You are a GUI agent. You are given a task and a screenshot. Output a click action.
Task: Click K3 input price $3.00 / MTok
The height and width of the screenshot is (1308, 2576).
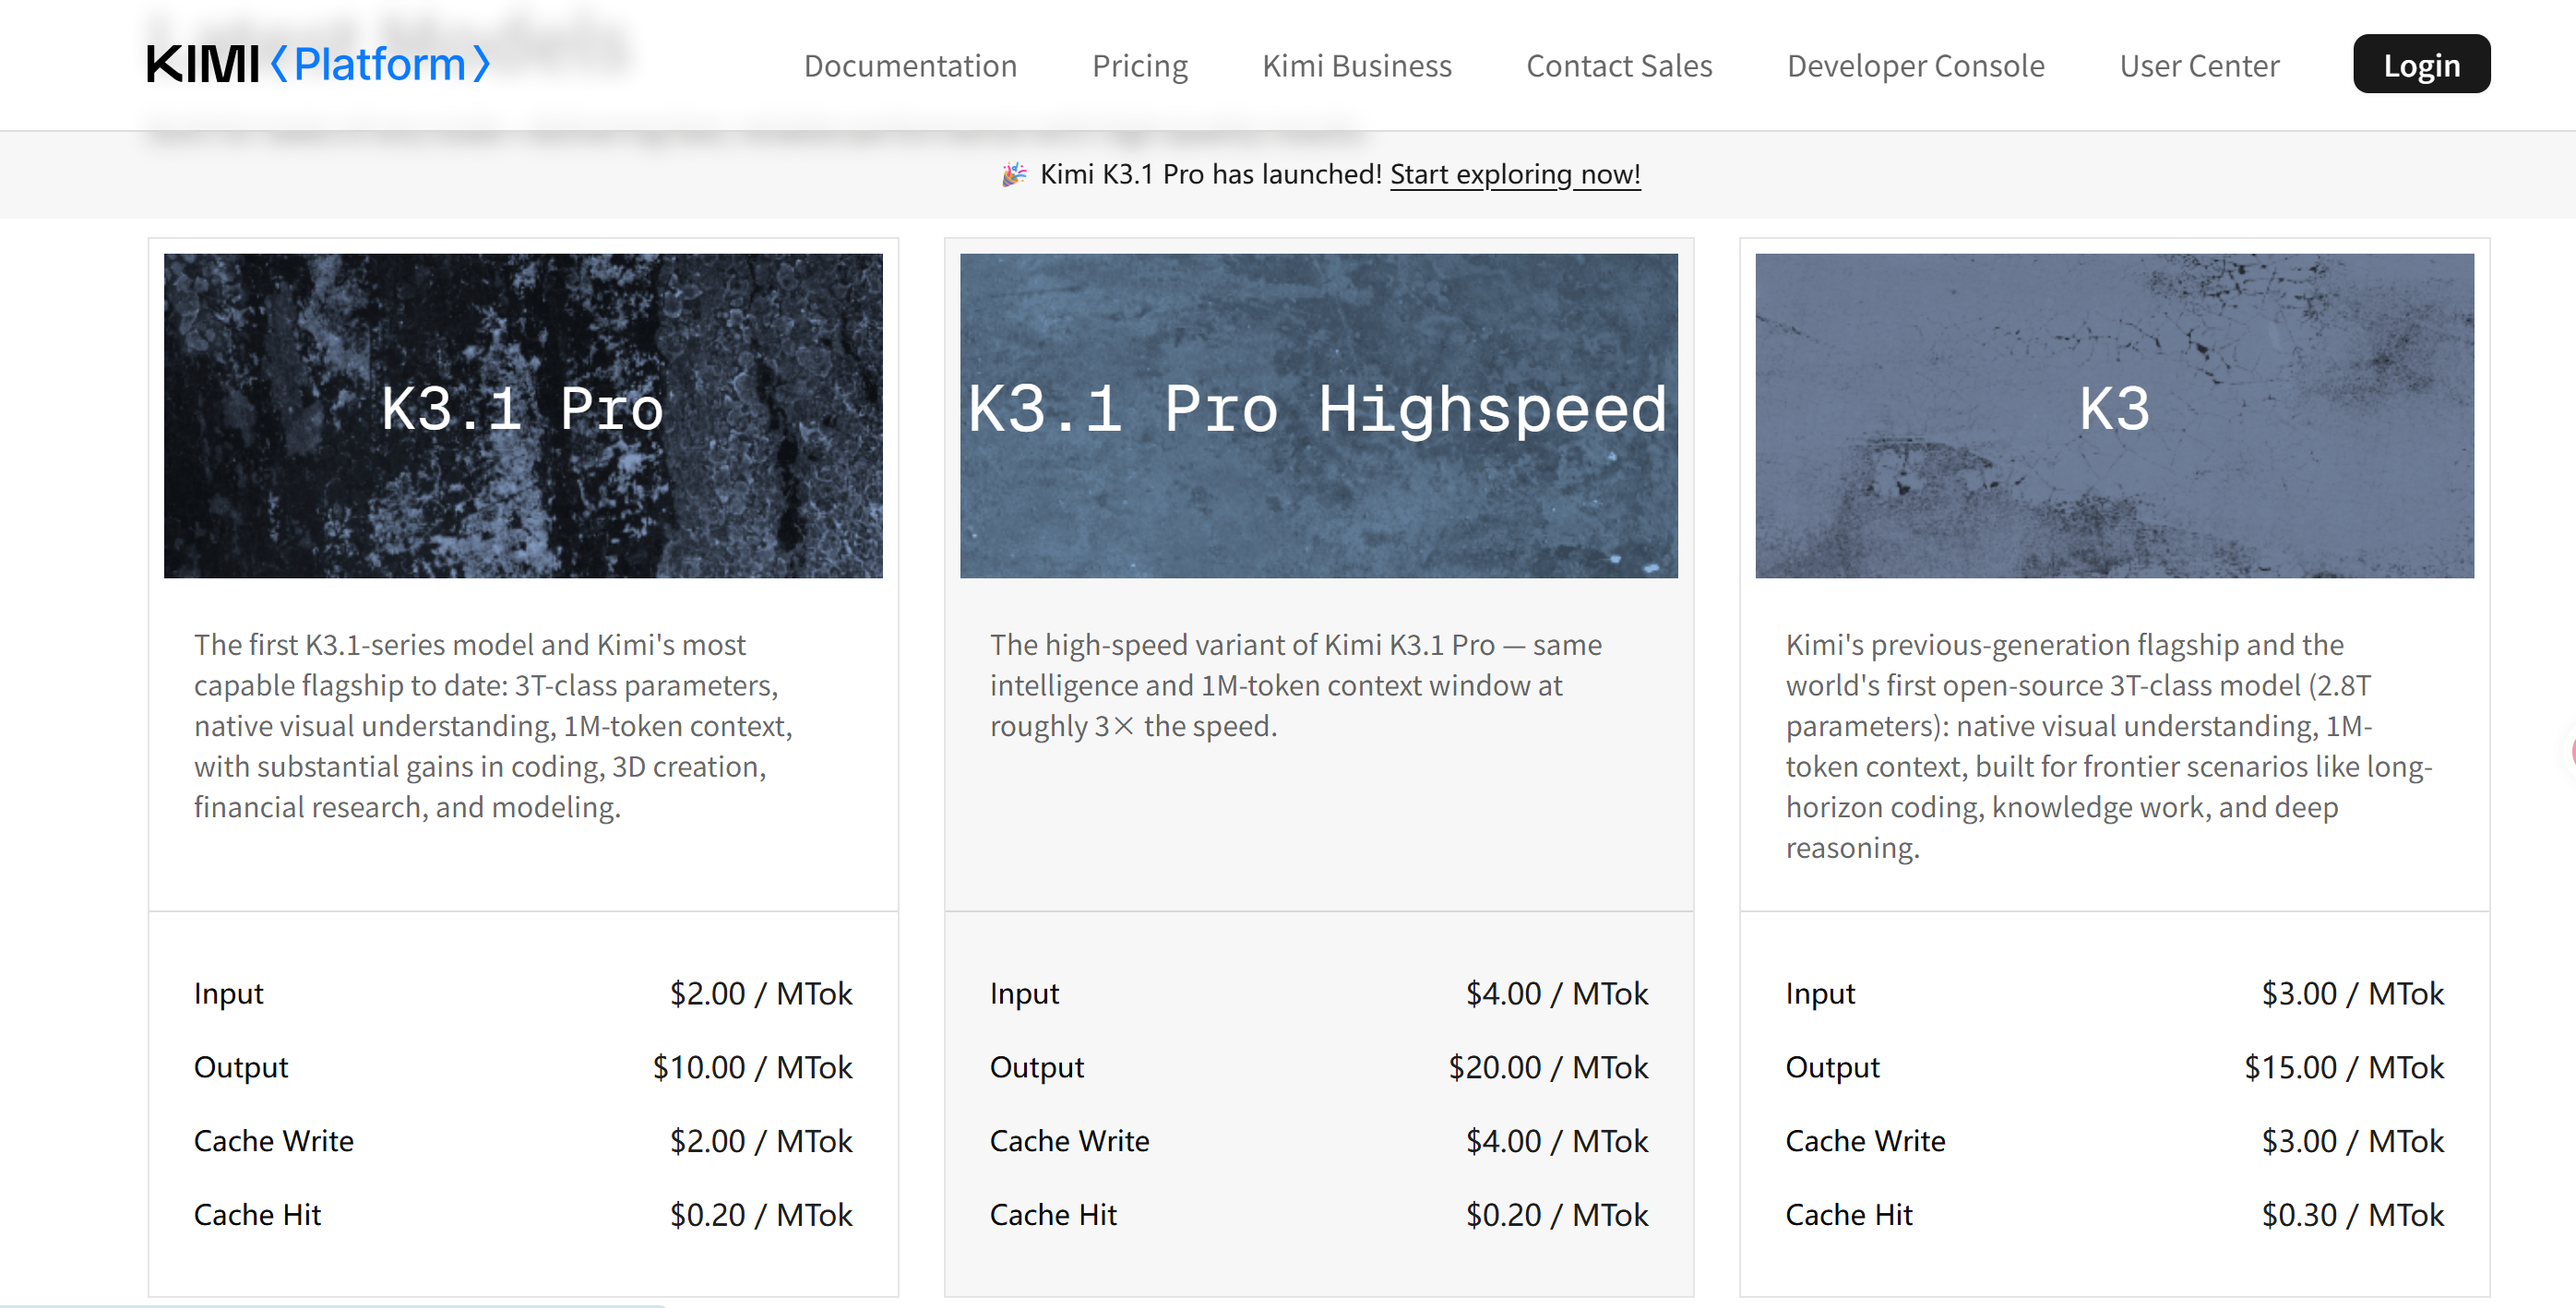pos(2352,993)
